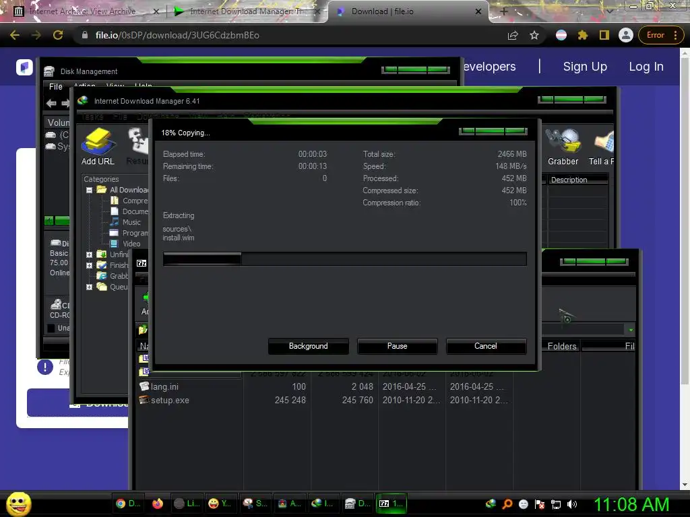This screenshot has width=690, height=517.
Task: Click the volume speaker tray icon
Action: click(x=571, y=504)
